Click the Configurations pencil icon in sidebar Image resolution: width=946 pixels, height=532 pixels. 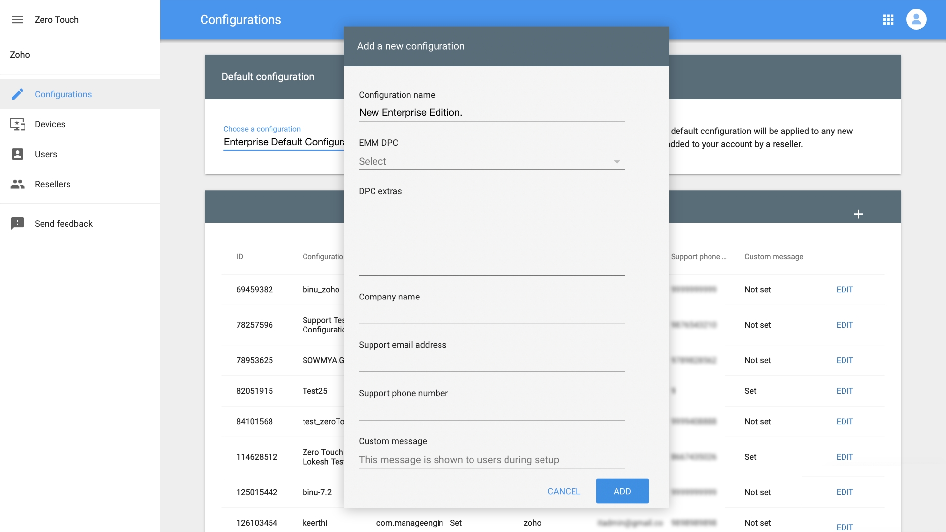tap(17, 94)
